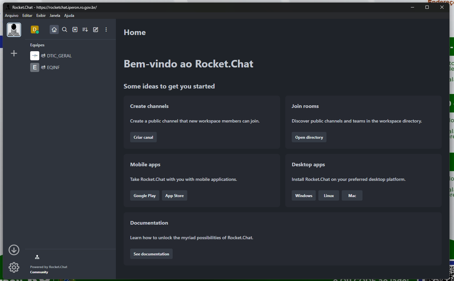This screenshot has height=281, width=454.
Task: Click the Desktop apps card heading
Action: click(x=308, y=165)
